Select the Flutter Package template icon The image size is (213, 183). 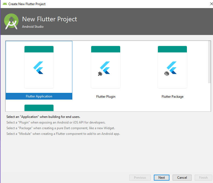click(x=172, y=67)
